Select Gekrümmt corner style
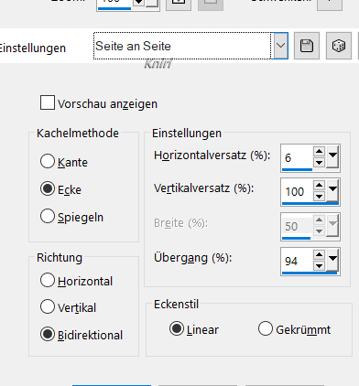Screen dimensions: 359x386 266,328
